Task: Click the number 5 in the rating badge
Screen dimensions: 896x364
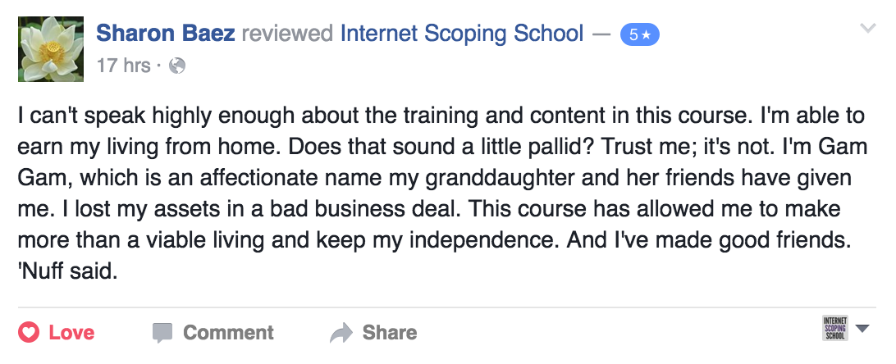Action: pyautogui.click(x=633, y=34)
